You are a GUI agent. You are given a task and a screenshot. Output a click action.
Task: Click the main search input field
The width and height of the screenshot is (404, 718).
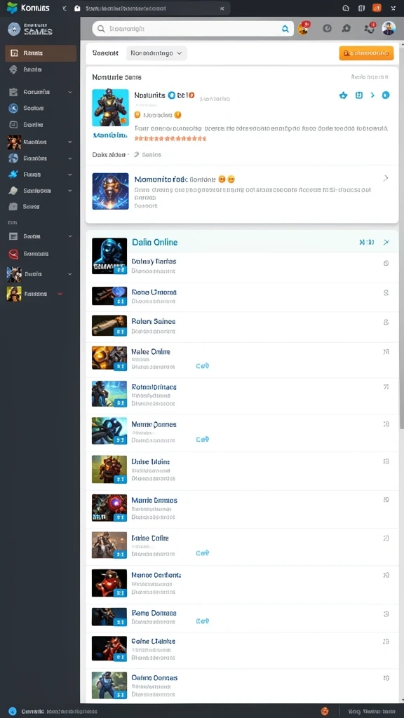193,29
